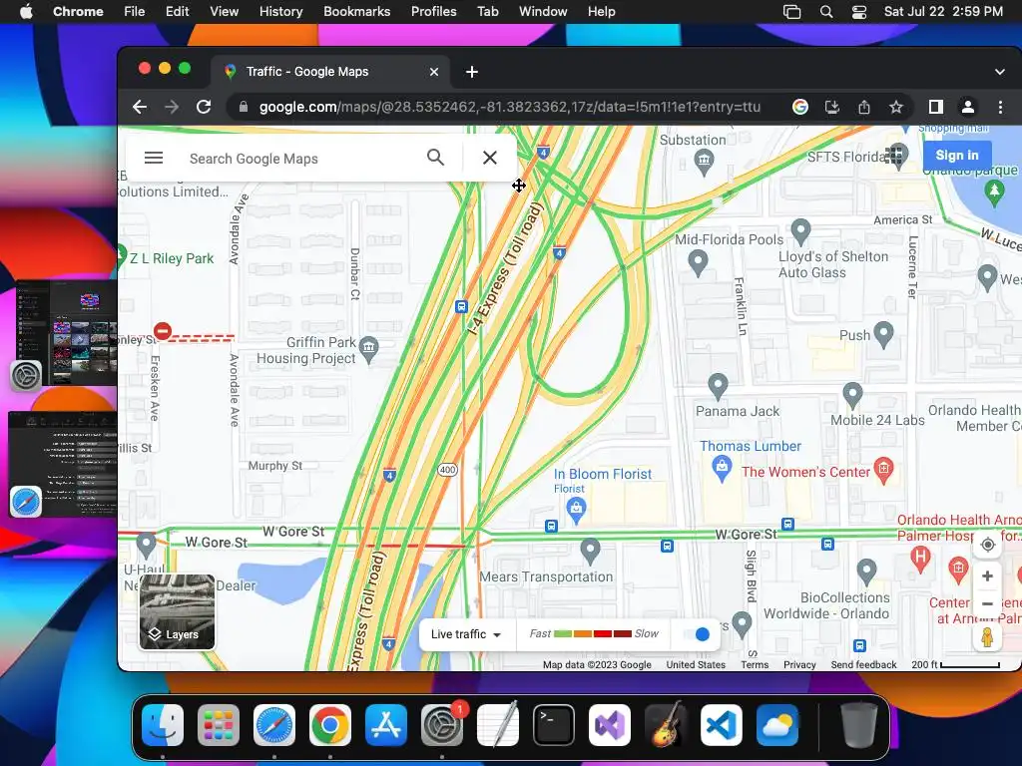Open Chrome's three-dot menu
1022x766 pixels.
[1000, 107]
